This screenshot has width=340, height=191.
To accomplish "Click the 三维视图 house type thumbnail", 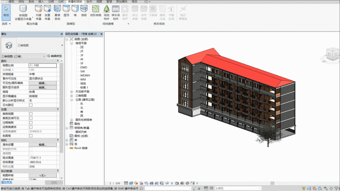I will coord(9,45).
